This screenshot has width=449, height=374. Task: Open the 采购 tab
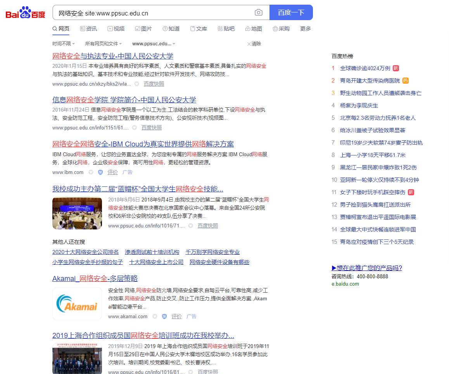281,29
